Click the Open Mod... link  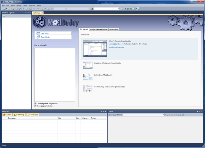point(45,37)
